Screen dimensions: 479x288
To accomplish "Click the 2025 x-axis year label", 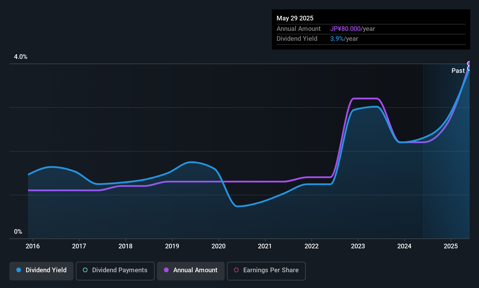I will [451, 246].
